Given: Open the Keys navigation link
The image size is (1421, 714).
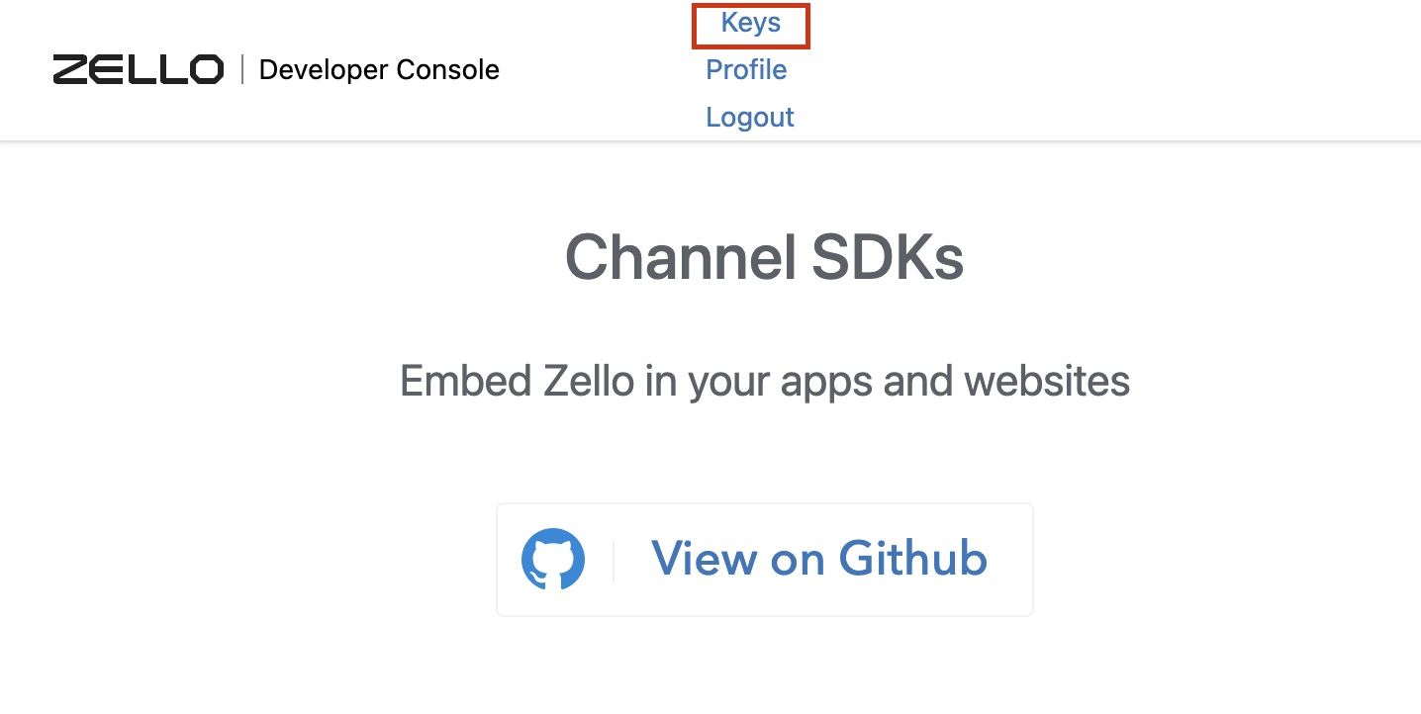Looking at the screenshot, I should (751, 24).
